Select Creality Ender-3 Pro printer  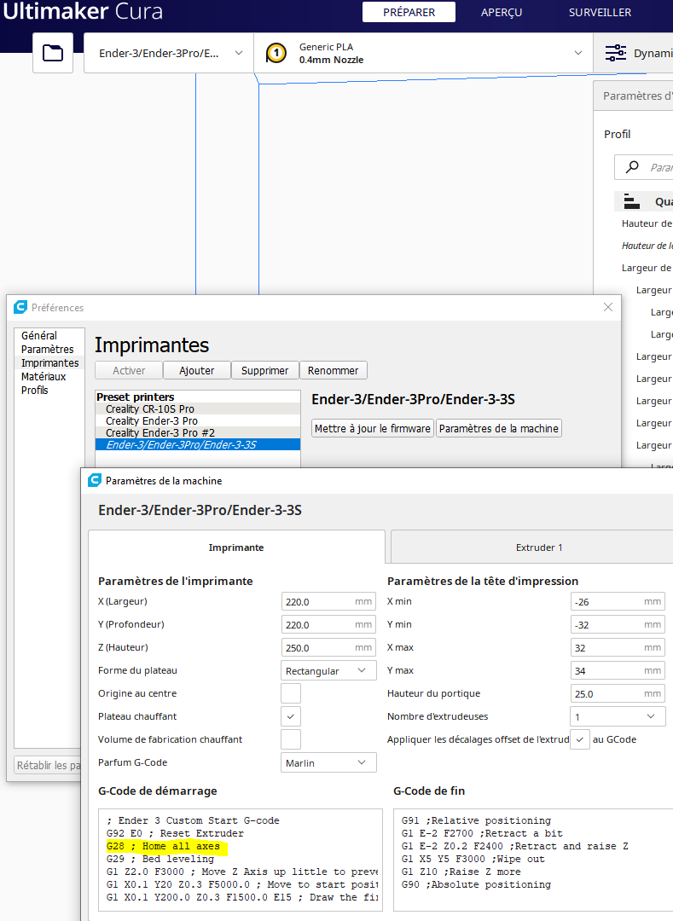197,420
